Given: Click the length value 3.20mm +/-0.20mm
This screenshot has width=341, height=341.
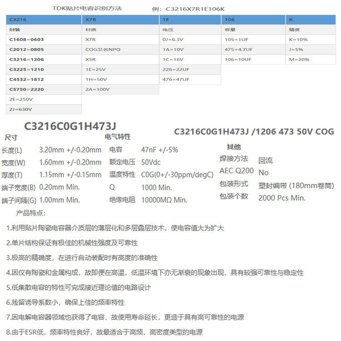Looking at the screenshot, I should 70,150.
